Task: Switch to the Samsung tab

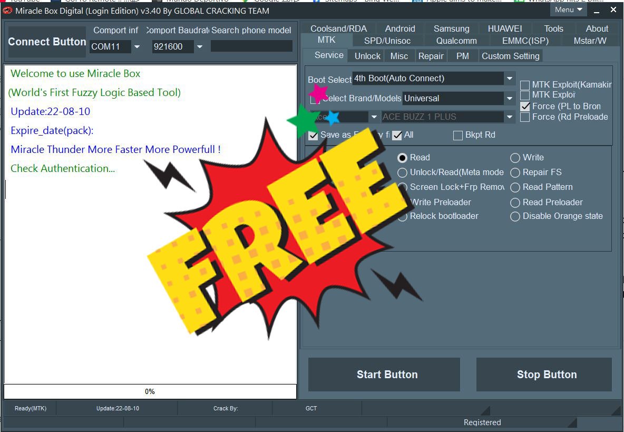Action: pos(451,28)
